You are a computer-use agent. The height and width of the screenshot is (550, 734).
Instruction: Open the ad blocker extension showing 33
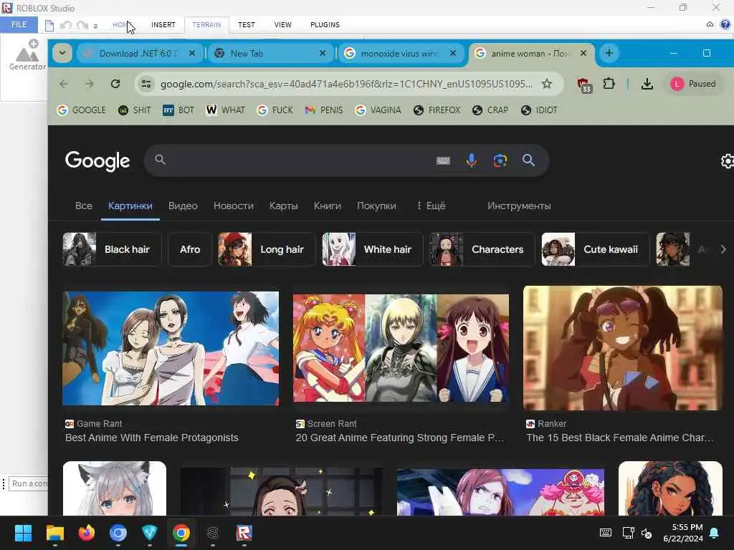[583, 85]
